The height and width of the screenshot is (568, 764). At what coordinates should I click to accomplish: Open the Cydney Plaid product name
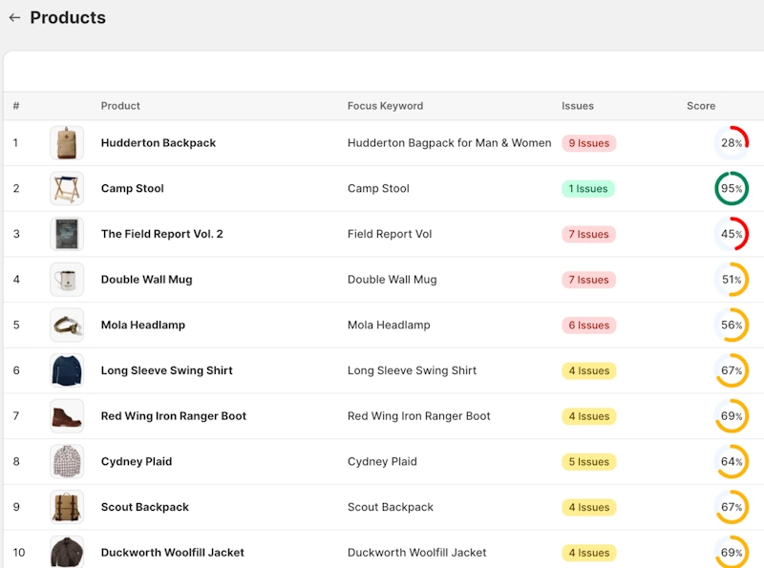click(137, 461)
